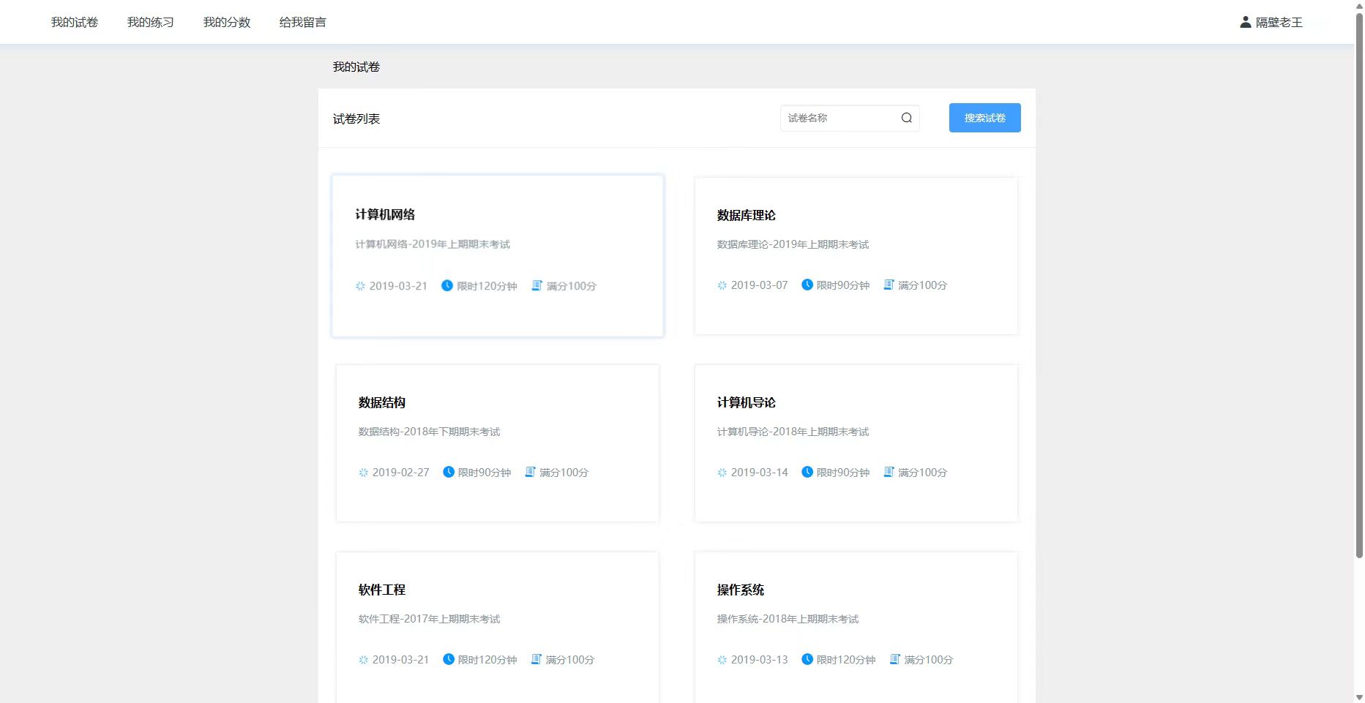The width and height of the screenshot is (1365, 703).
Task: Click the score icon on 计算机网络 card
Action: tap(536, 285)
